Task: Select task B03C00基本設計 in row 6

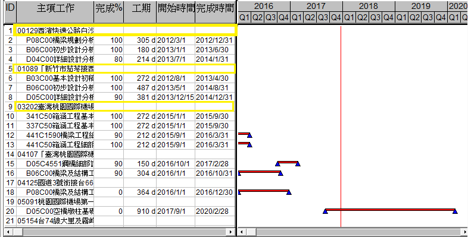Action: tap(60, 78)
